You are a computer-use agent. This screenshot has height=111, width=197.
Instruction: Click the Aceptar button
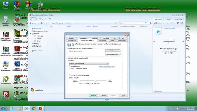click(93, 96)
